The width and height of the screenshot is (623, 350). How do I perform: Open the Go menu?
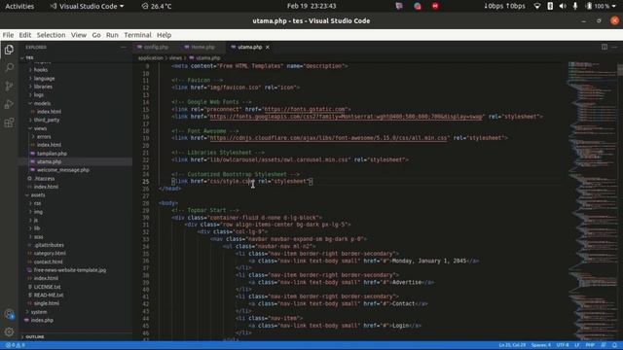coord(96,35)
